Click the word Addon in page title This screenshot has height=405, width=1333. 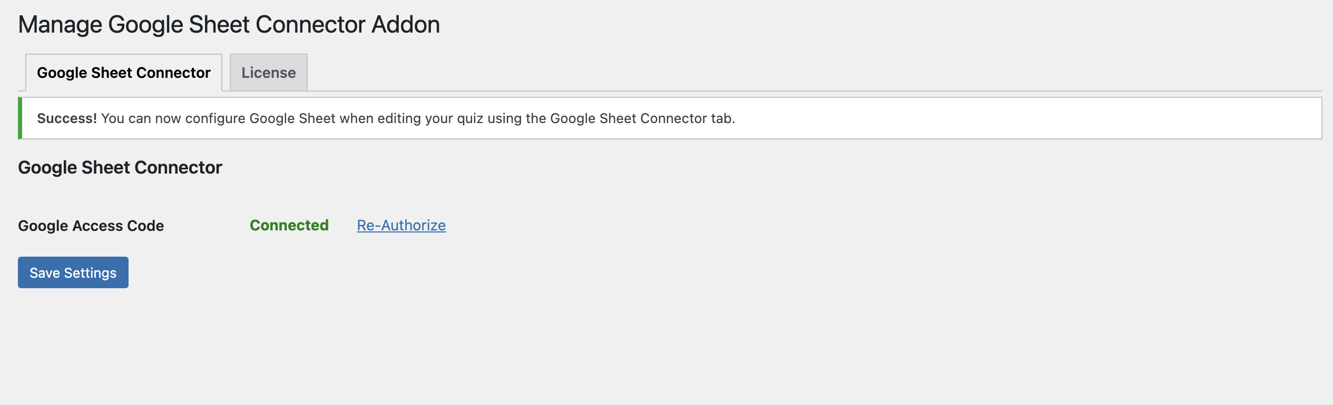pyautogui.click(x=405, y=25)
